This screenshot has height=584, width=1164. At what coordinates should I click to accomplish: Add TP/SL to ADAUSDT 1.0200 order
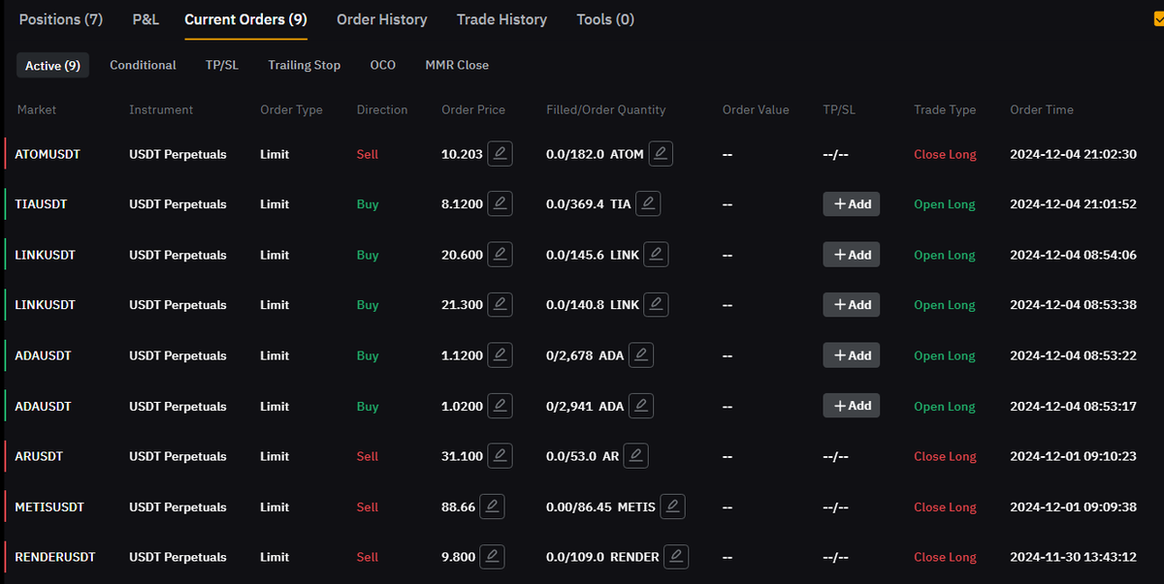[x=852, y=406]
